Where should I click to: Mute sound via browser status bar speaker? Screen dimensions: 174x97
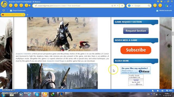coord(163,91)
